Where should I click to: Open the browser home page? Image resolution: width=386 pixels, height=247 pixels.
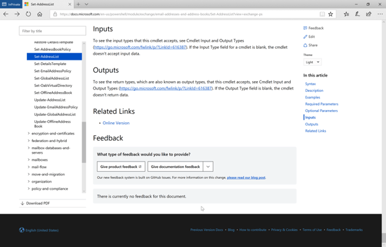pos(40,14)
